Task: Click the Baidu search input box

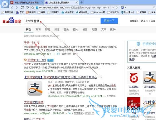Action: [x=62, y=21]
